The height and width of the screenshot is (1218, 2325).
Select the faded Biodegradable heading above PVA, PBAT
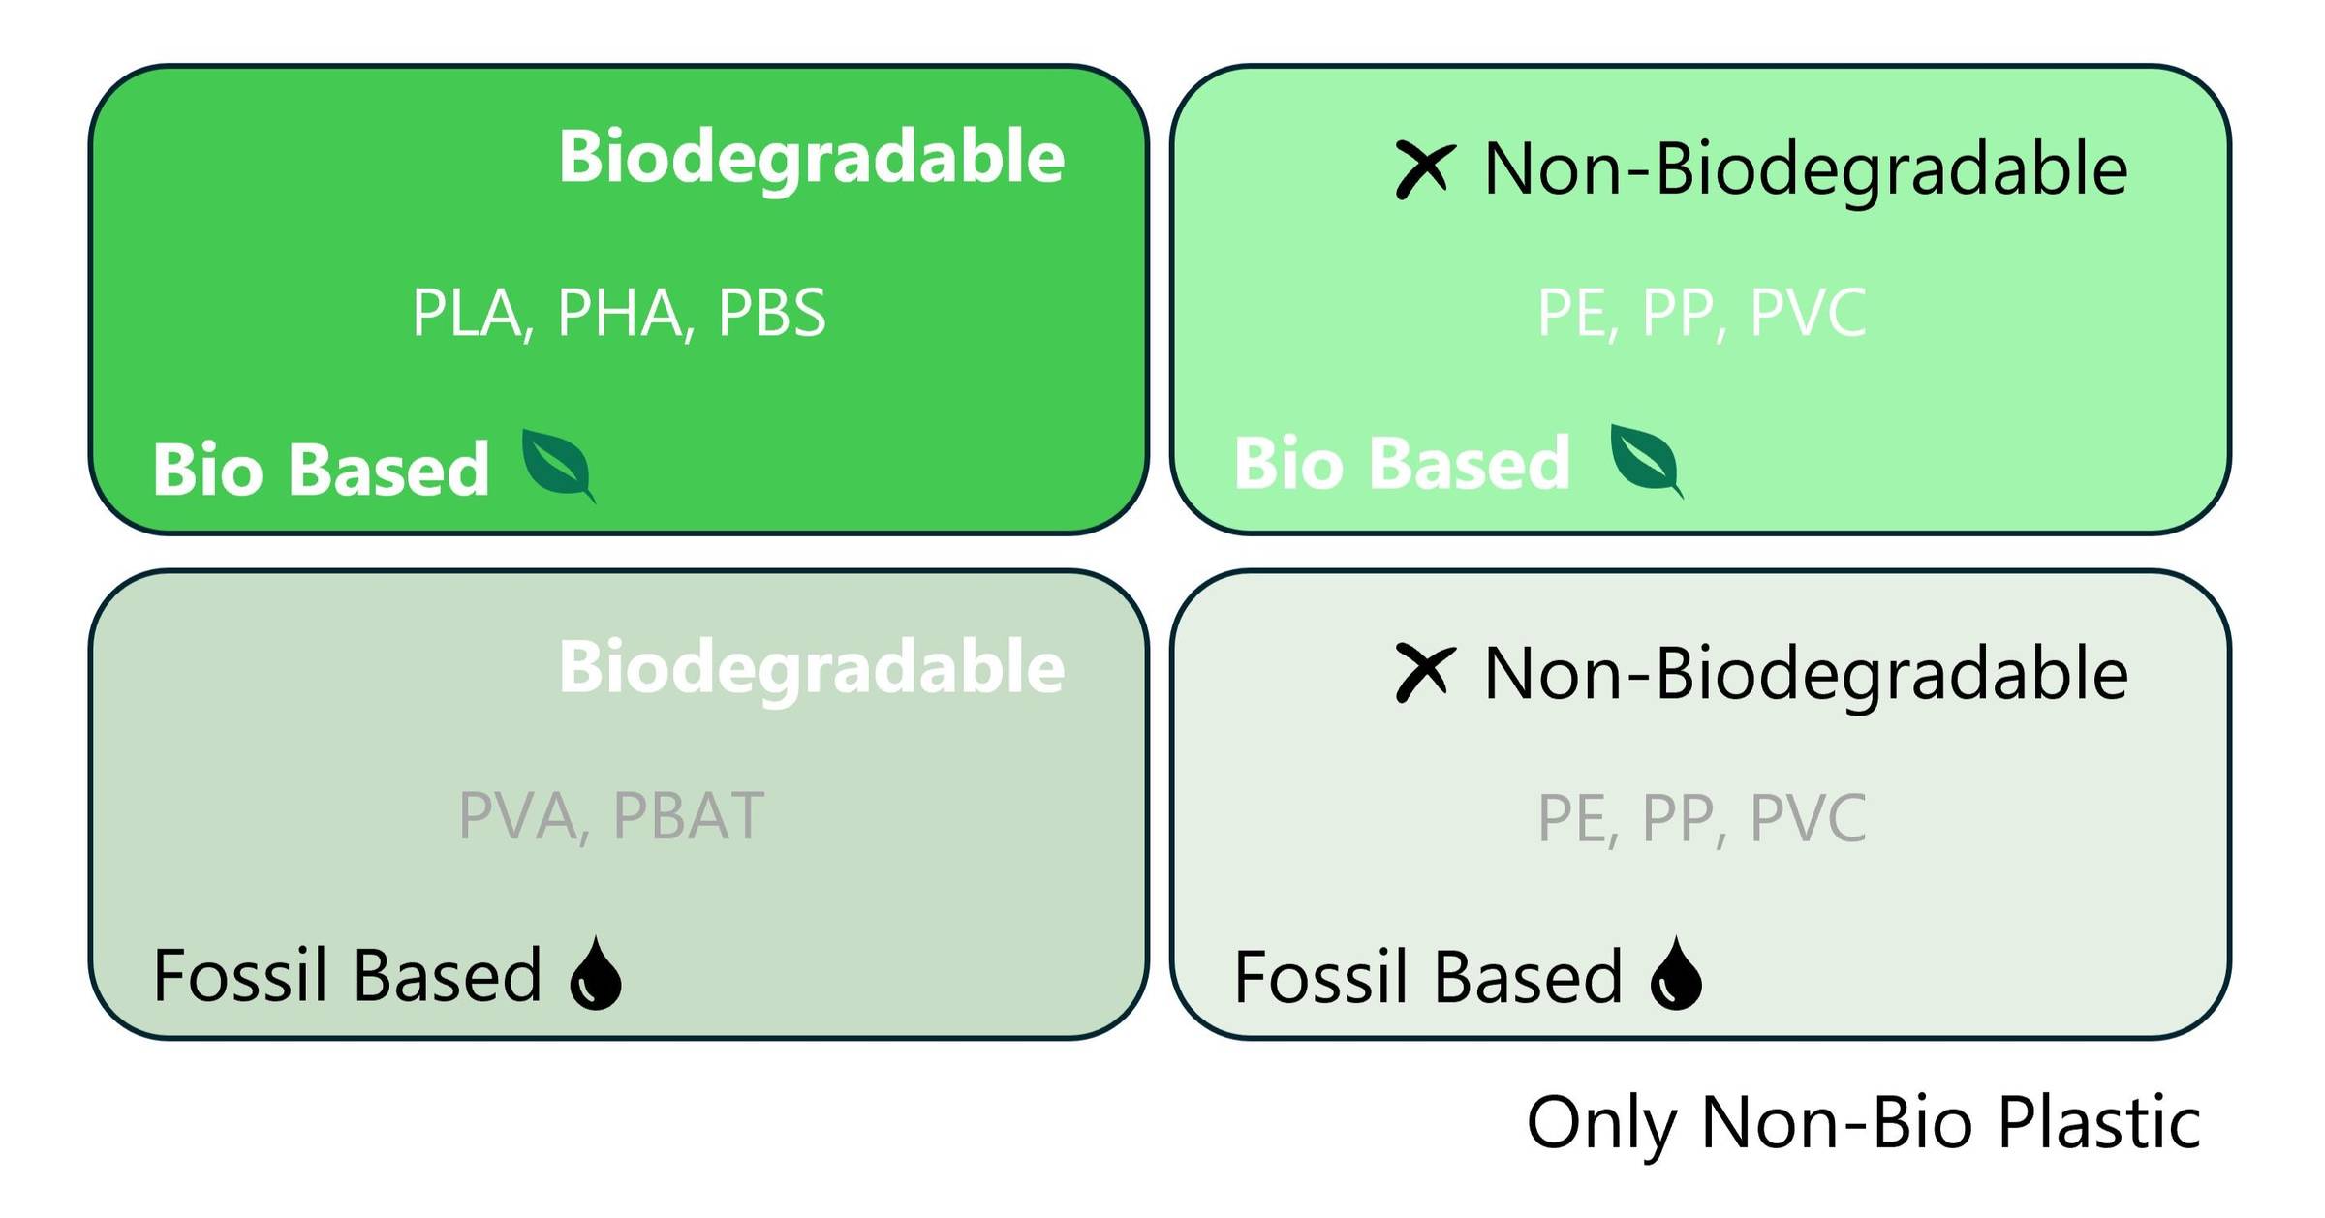(x=811, y=667)
